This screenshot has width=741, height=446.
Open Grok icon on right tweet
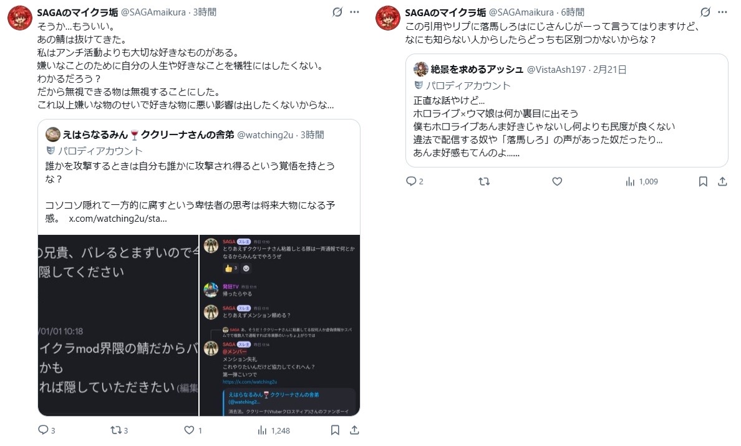click(x=705, y=12)
